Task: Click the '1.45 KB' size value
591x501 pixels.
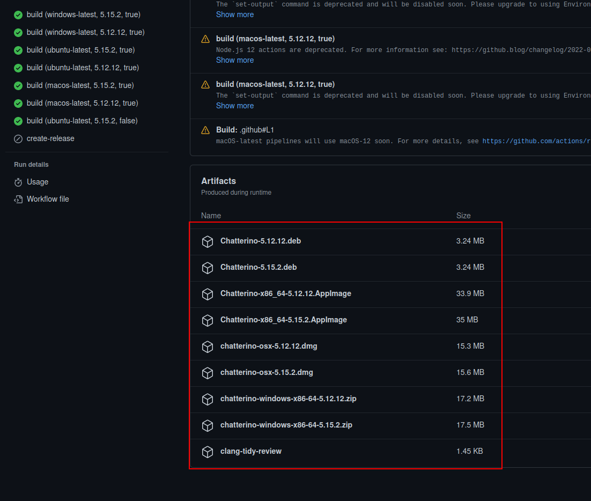Action: click(470, 451)
